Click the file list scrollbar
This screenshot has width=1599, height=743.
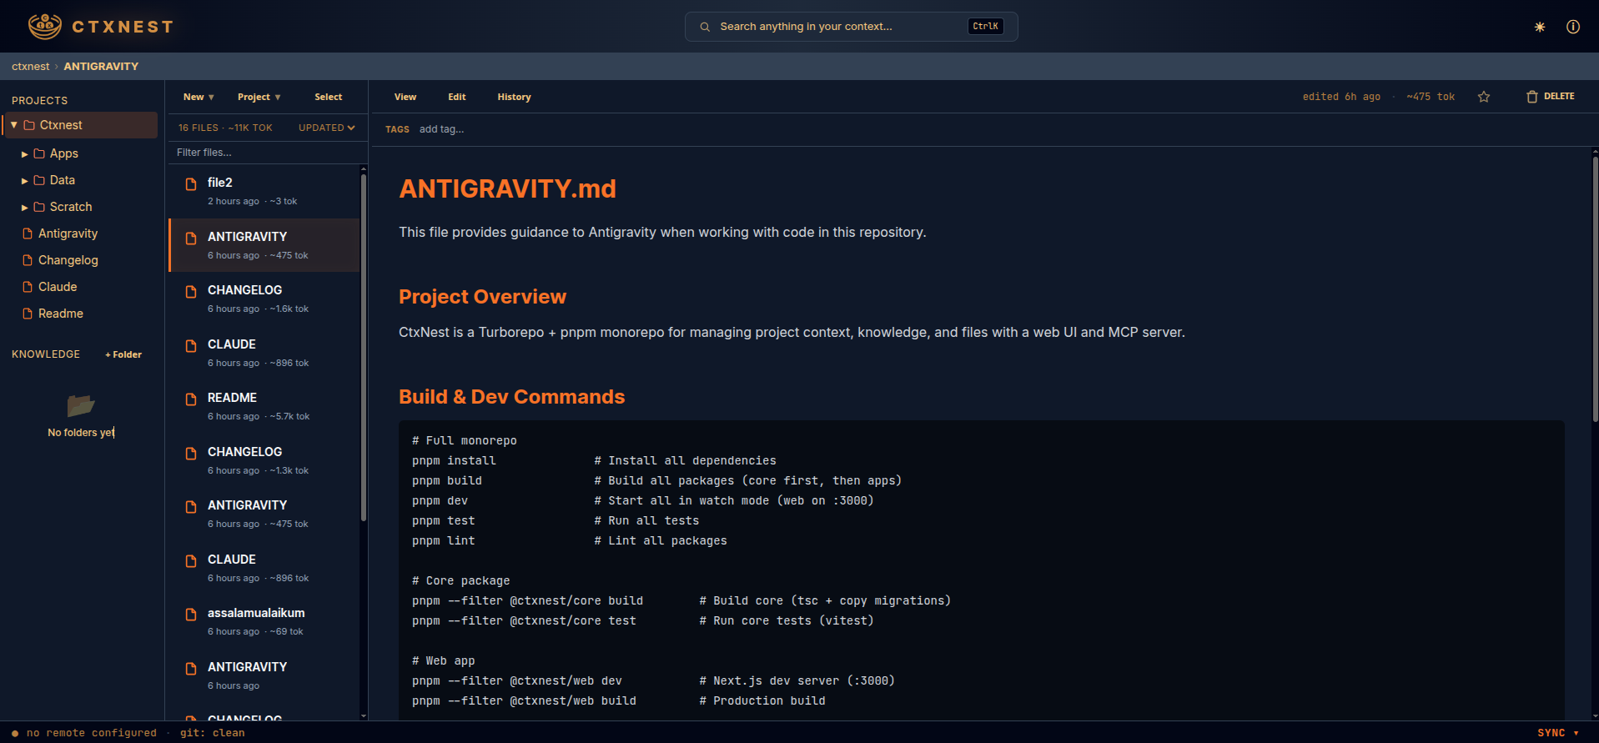[x=364, y=346]
